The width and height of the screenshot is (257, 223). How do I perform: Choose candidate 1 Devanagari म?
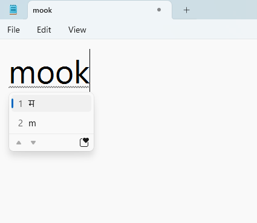coord(51,103)
